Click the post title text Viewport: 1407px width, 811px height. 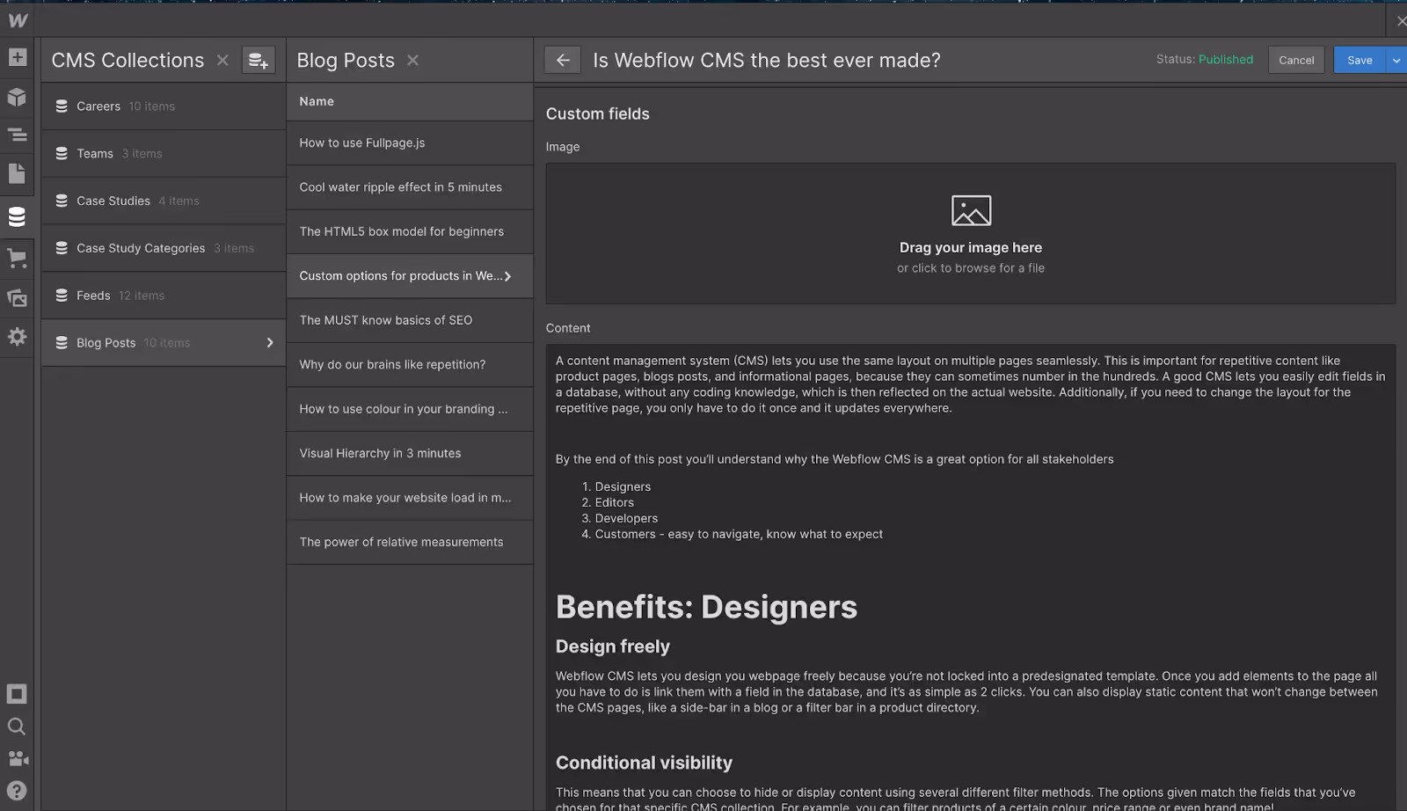[x=767, y=60]
